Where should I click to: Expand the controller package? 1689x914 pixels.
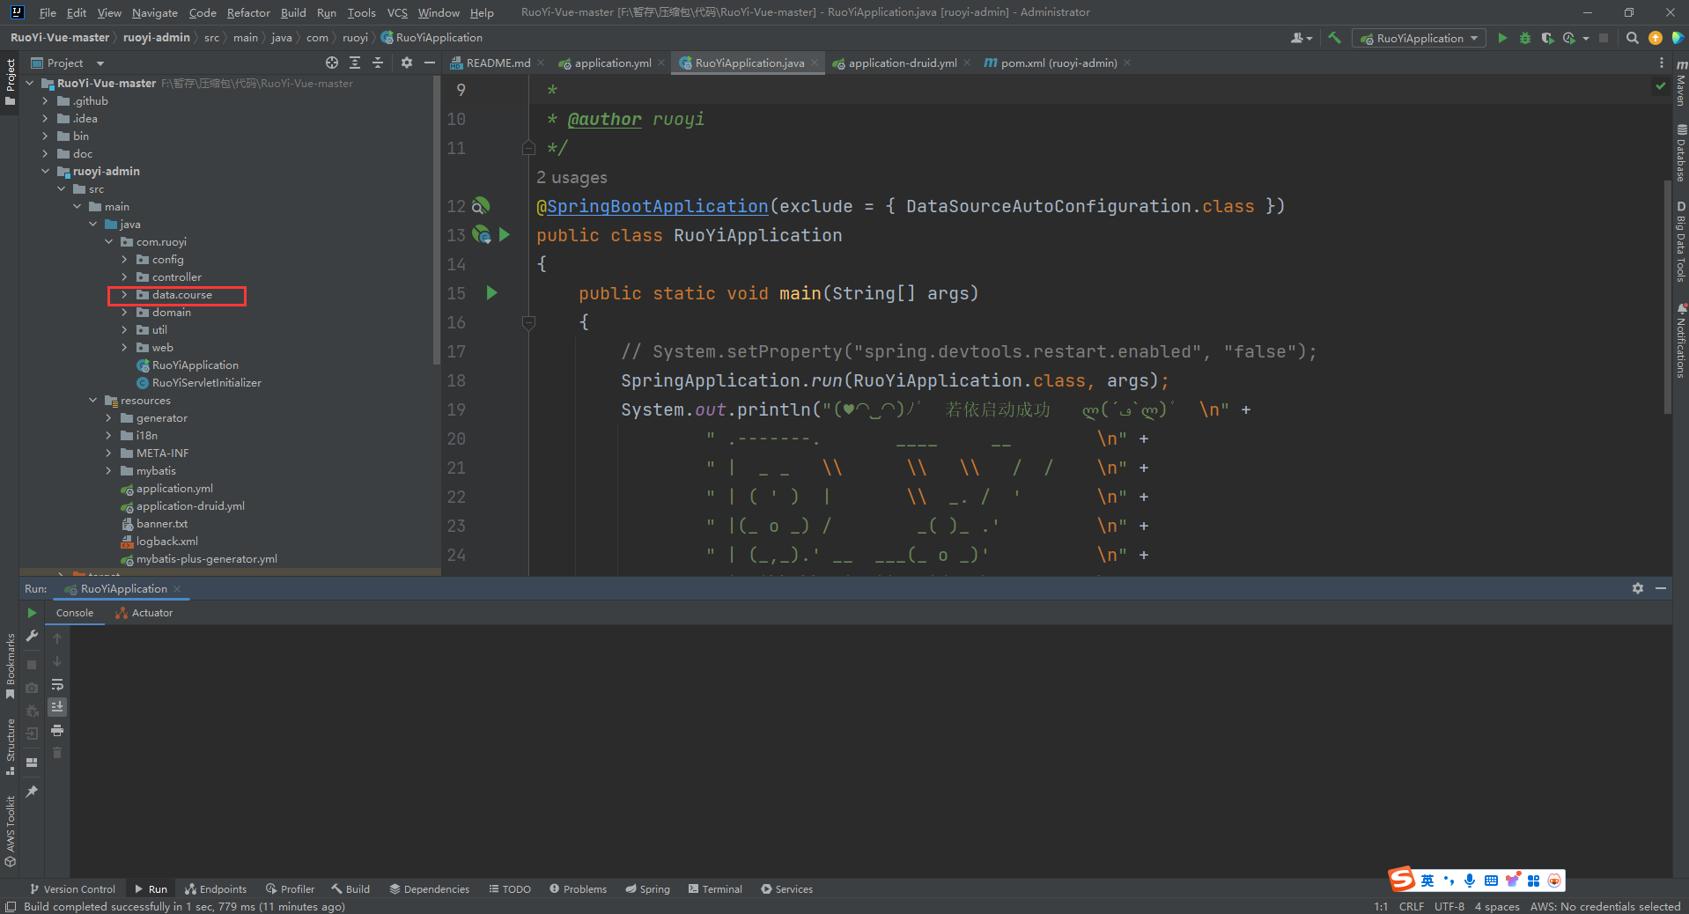[x=124, y=277]
